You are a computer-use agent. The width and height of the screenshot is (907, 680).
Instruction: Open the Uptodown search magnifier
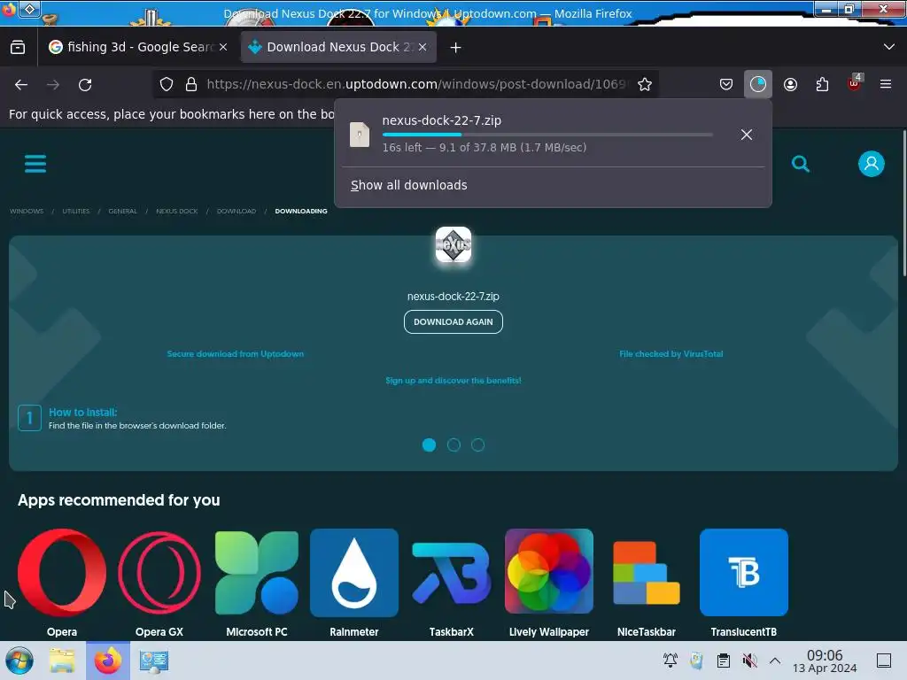[x=801, y=164]
